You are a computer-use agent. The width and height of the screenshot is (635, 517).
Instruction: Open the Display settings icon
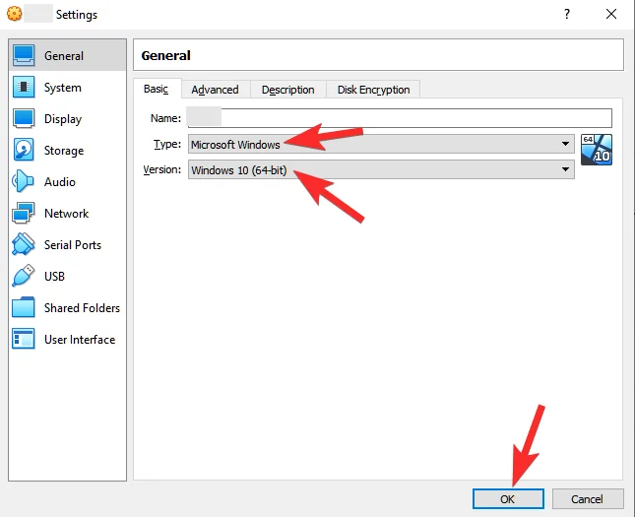(25, 119)
